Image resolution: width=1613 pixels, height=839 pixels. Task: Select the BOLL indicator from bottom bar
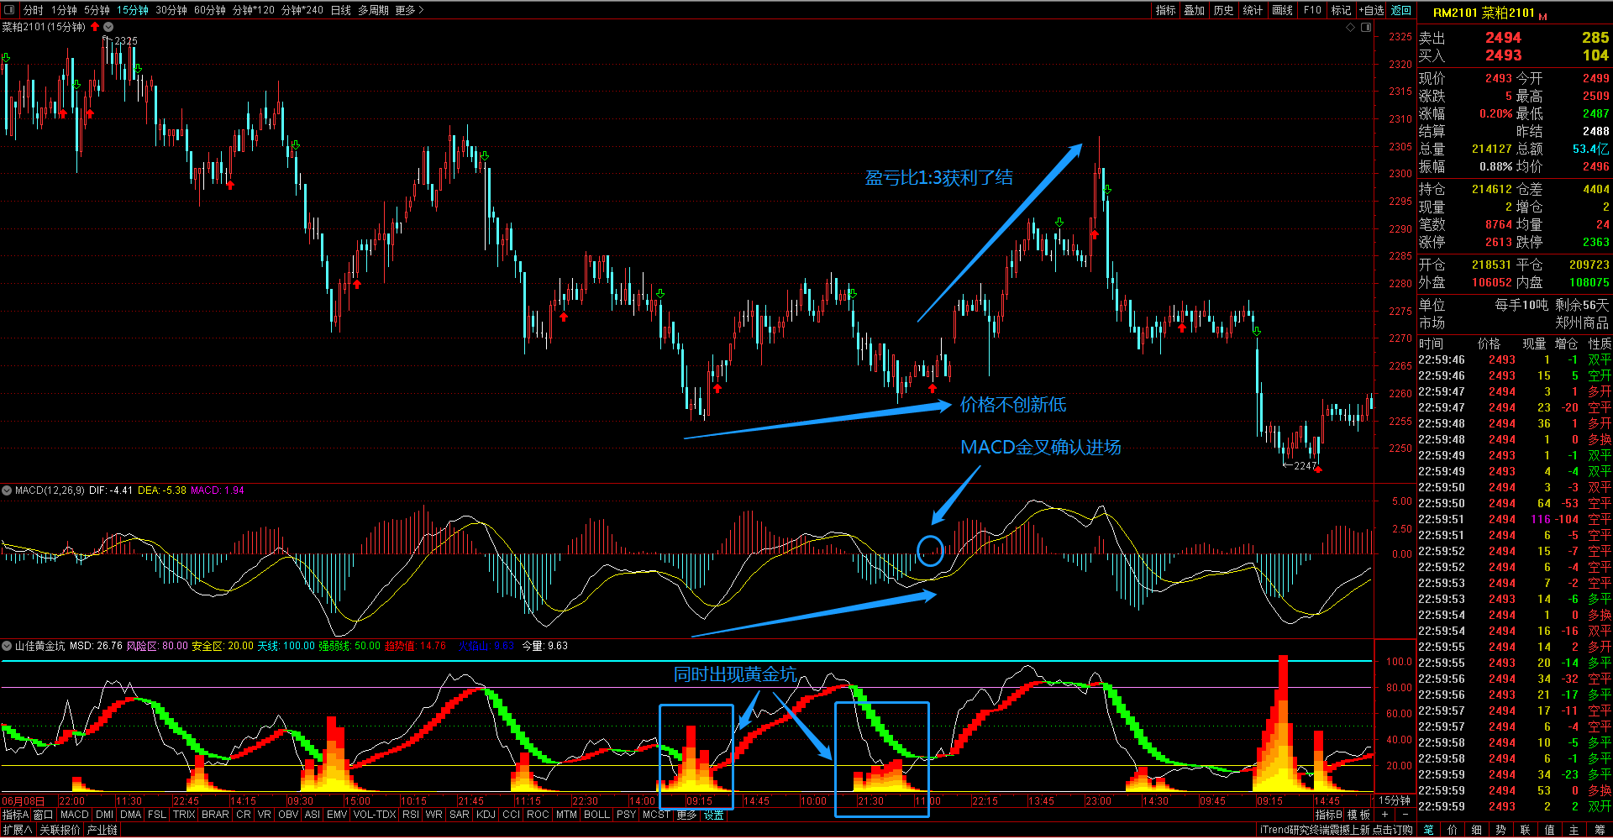pos(596,815)
